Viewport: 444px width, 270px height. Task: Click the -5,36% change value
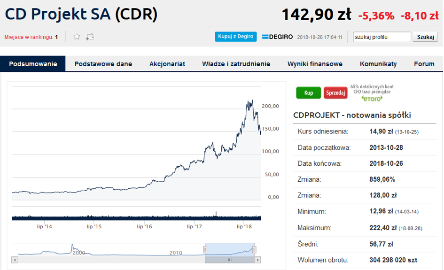click(x=376, y=15)
